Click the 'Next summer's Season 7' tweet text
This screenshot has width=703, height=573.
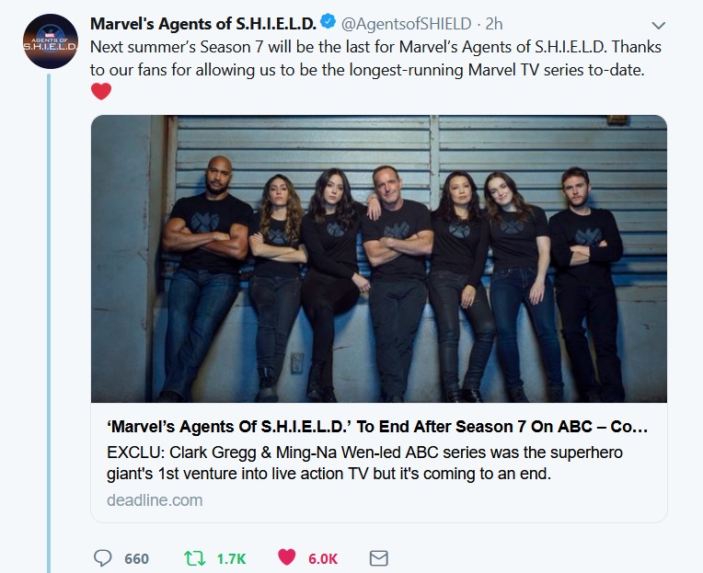click(375, 58)
